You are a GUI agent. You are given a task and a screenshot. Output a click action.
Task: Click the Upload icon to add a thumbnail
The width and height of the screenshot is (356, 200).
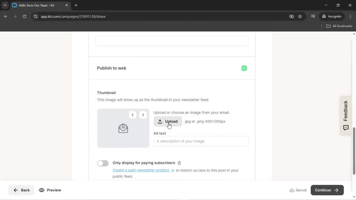coord(160,121)
